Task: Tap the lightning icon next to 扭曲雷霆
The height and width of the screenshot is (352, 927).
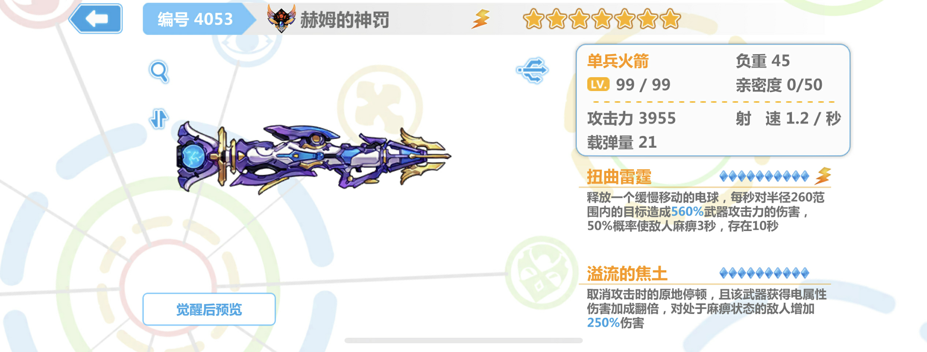Action: pos(823,176)
